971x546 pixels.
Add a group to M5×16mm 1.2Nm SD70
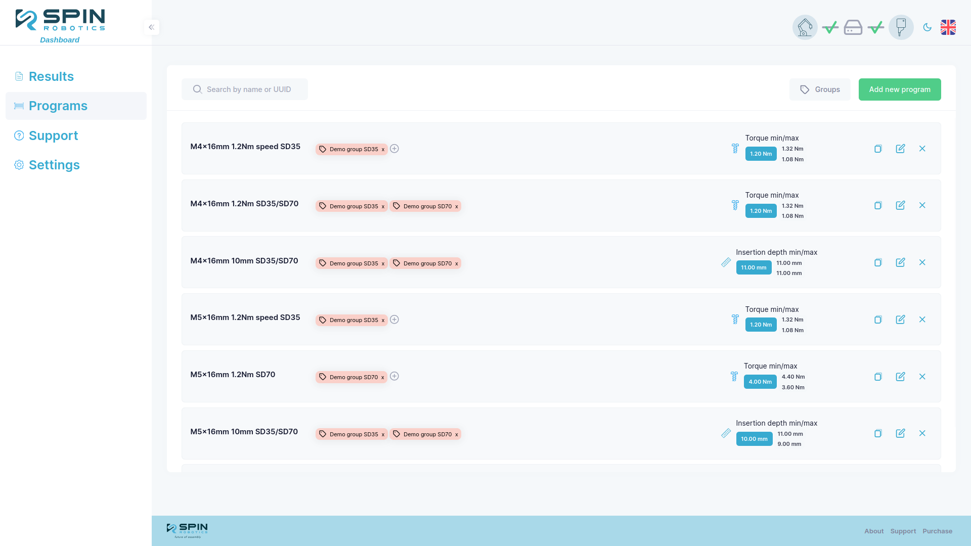click(x=394, y=376)
